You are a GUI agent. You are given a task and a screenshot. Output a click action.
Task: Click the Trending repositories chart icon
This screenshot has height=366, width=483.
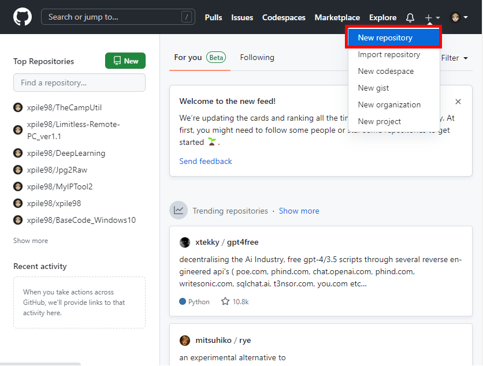(x=179, y=210)
